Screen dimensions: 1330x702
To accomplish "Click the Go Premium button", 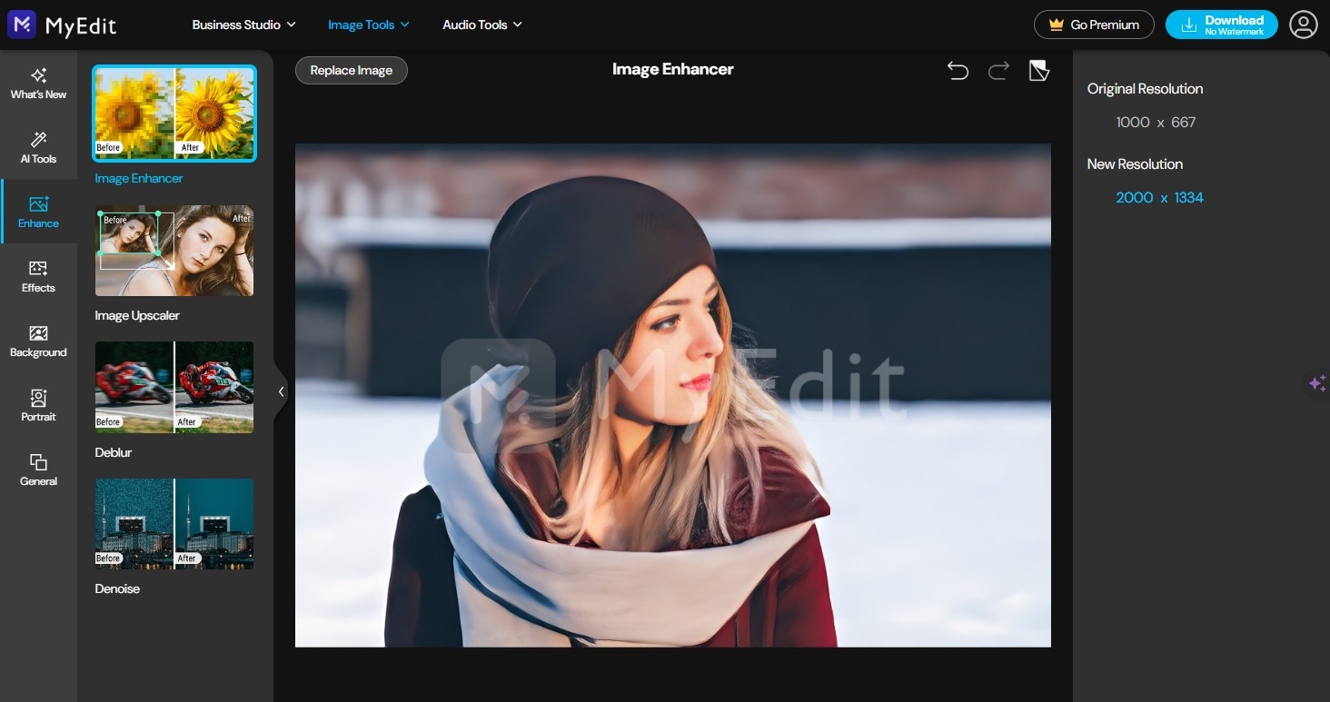I will click(x=1094, y=25).
